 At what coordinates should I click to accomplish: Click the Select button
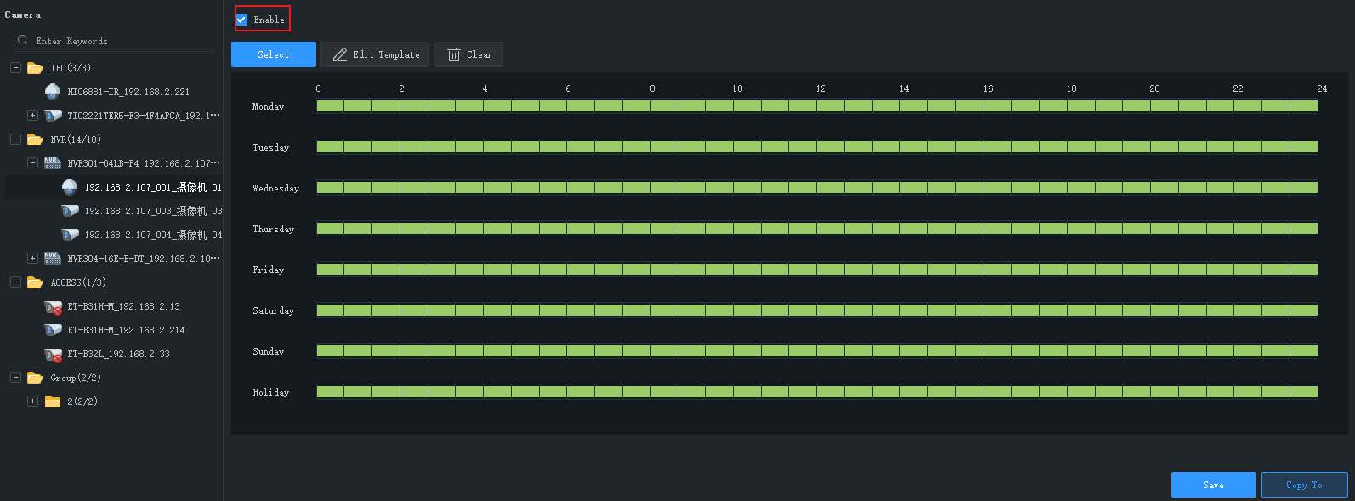274,54
